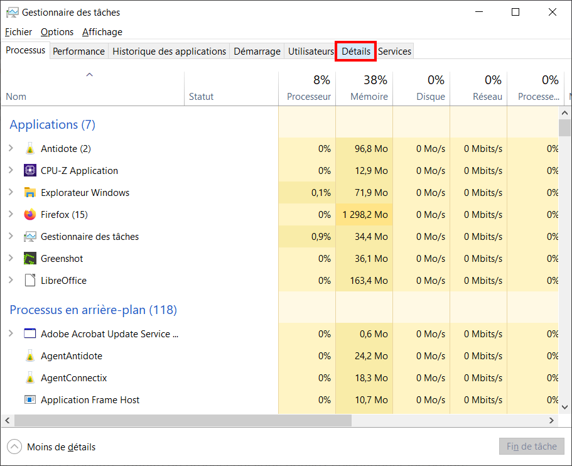Screen dimensions: 572x466
Task: Select the Application Frame Host row name
Action: point(90,400)
